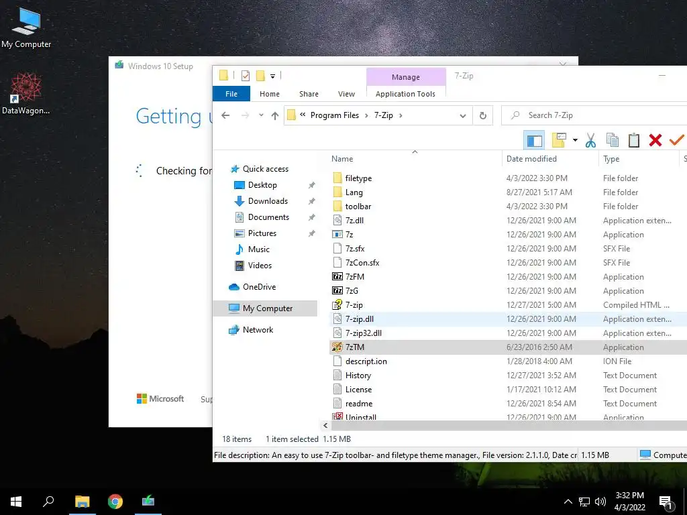Open Google Chrome from taskbar
This screenshot has width=687, height=515.
[115, 502]
